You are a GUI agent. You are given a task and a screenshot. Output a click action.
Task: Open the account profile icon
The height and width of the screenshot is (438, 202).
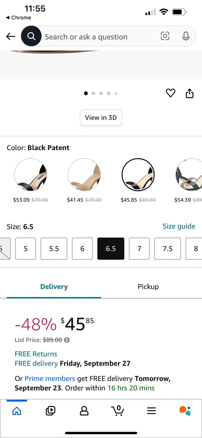(84, 411)
